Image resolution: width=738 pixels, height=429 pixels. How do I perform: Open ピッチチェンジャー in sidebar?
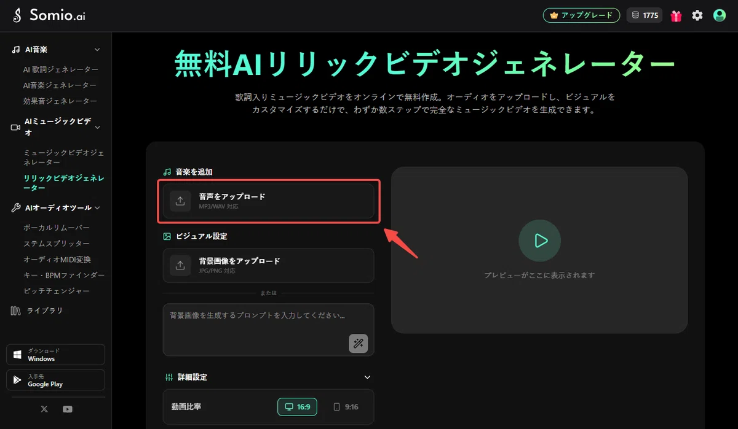click(x=56, y=291)
